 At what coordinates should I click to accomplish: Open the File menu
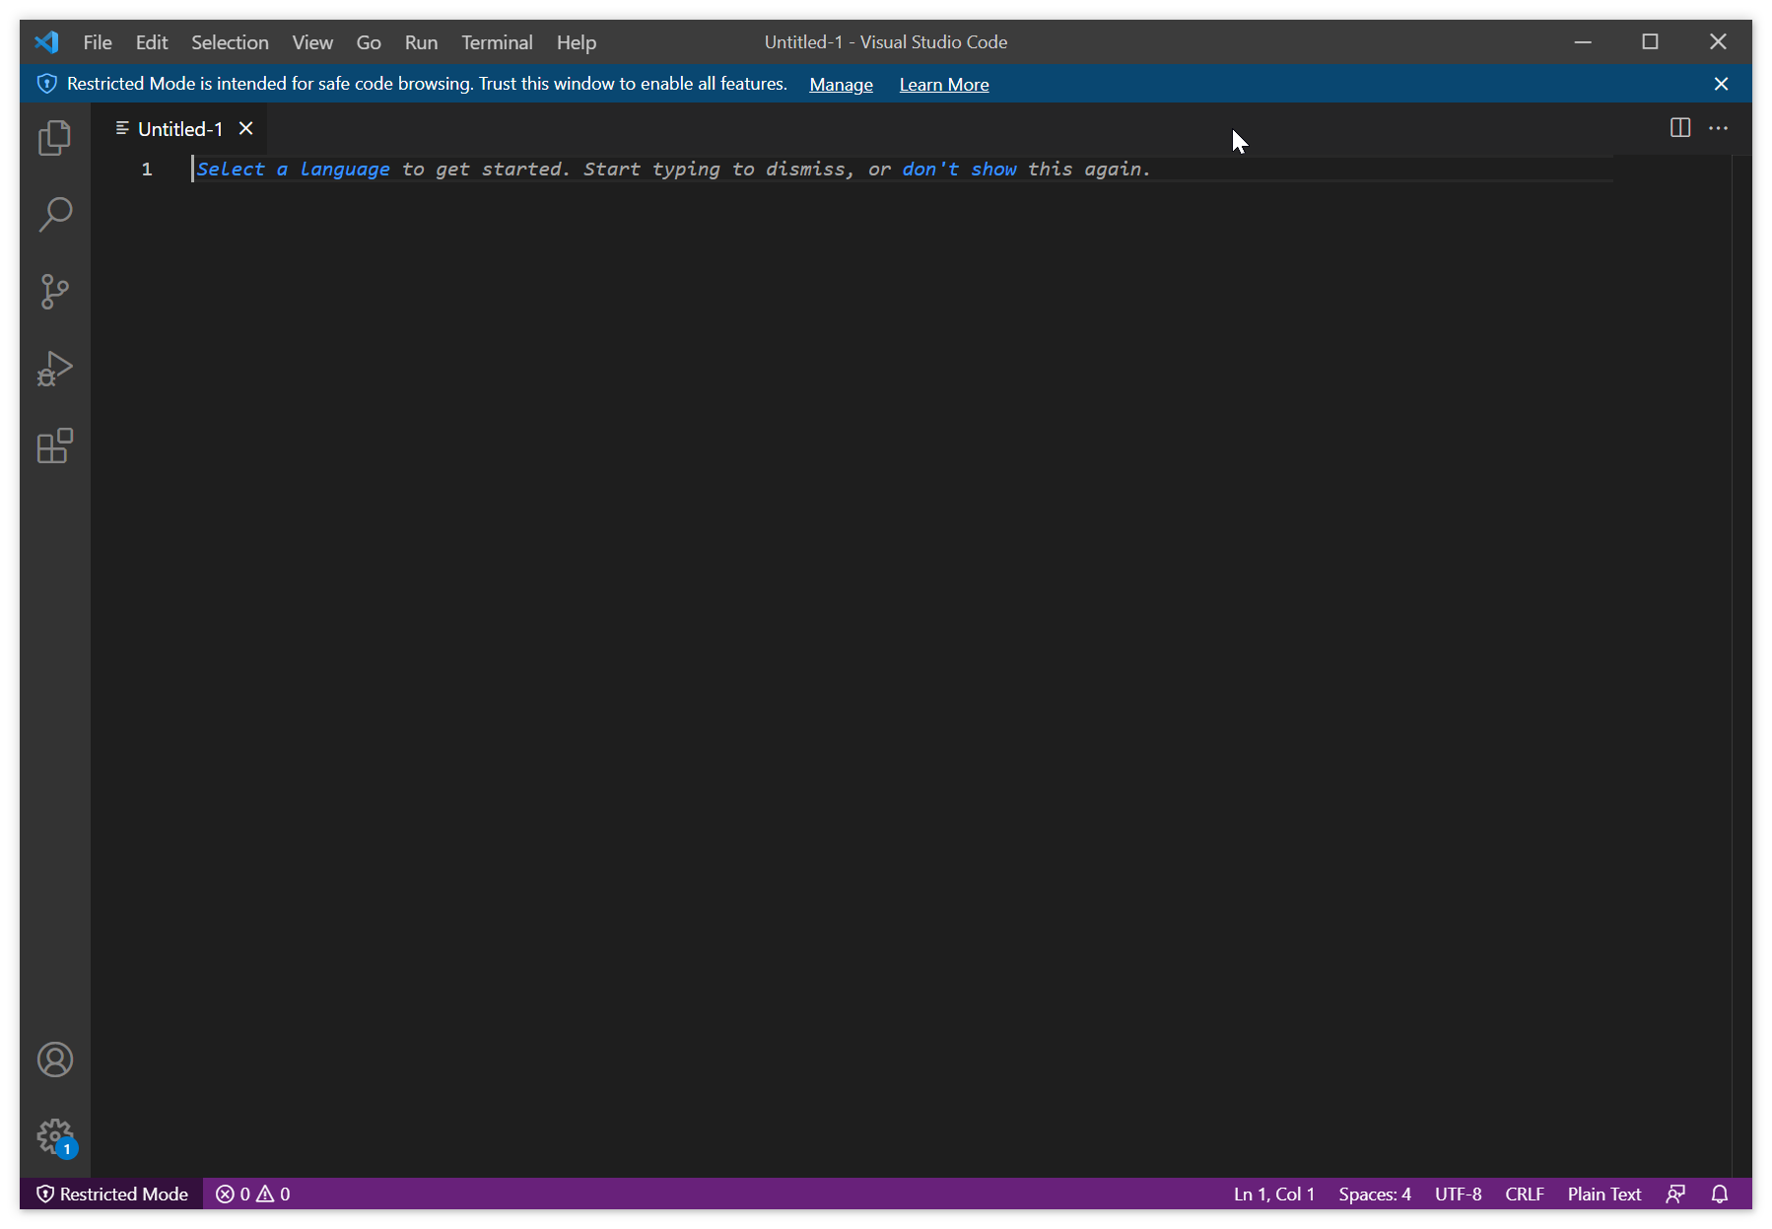pos(98,42)
